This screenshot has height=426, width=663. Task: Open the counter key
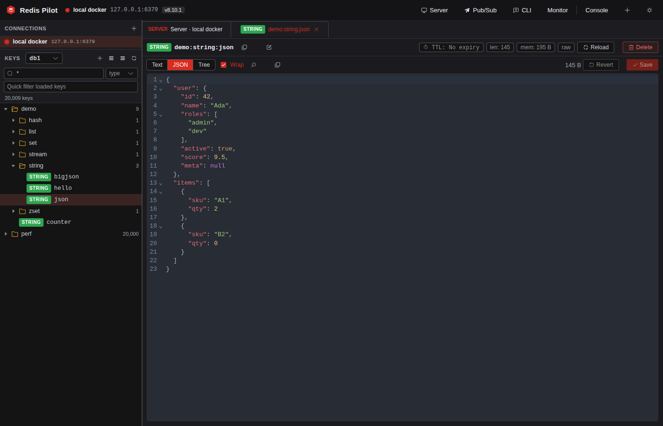coord(71,222)
